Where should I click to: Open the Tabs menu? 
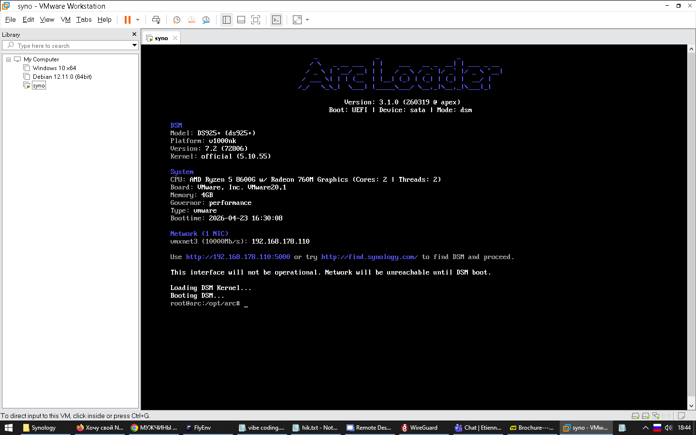tap(84, 20)
